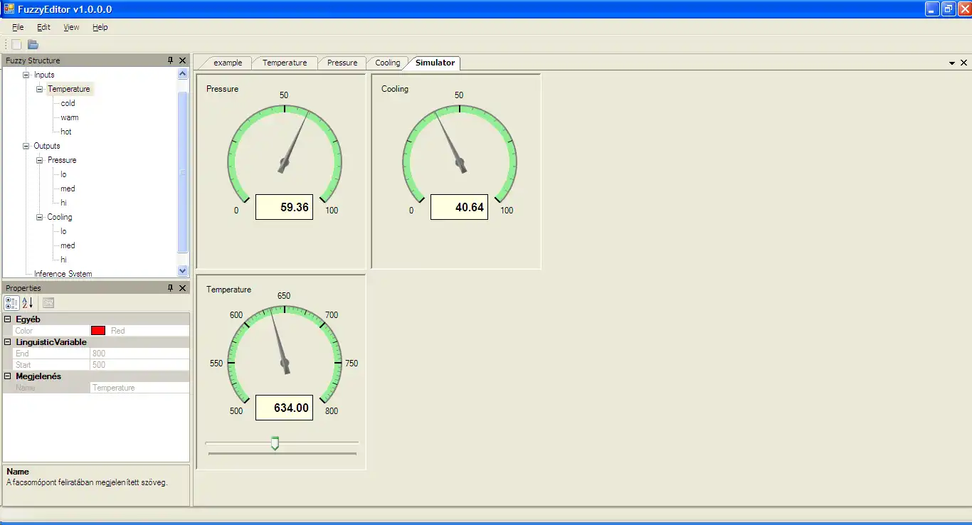Switch to the Temperature tab

(x=285, y=63)
